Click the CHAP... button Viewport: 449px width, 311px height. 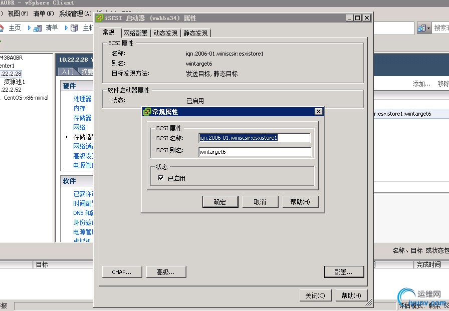122,272
